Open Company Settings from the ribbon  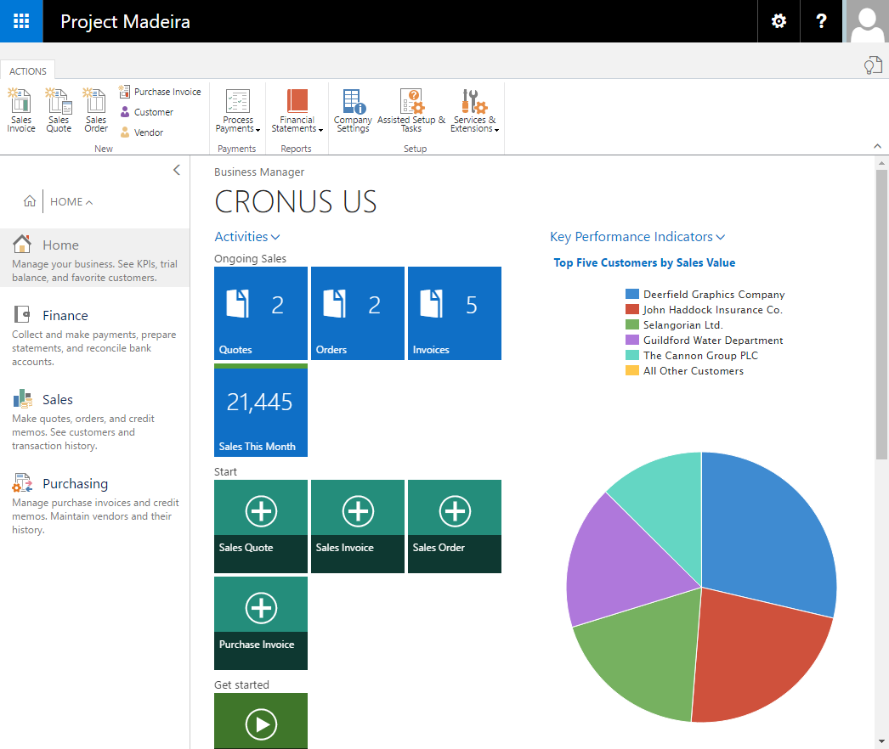[x=353, y=110]
